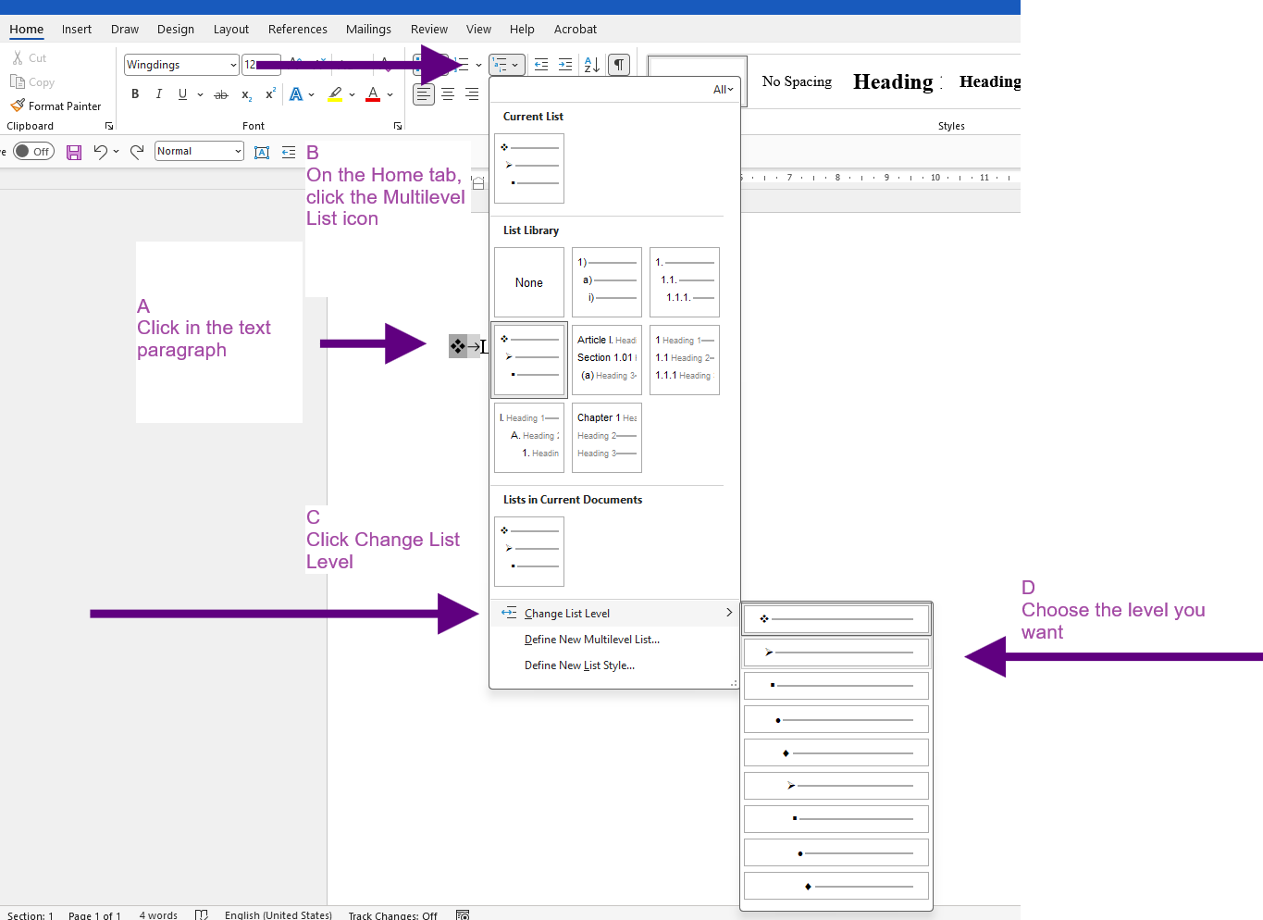Screen dimensions: 1263x920
Task: Increase the paragraph indent
Action: pos(565,65)
